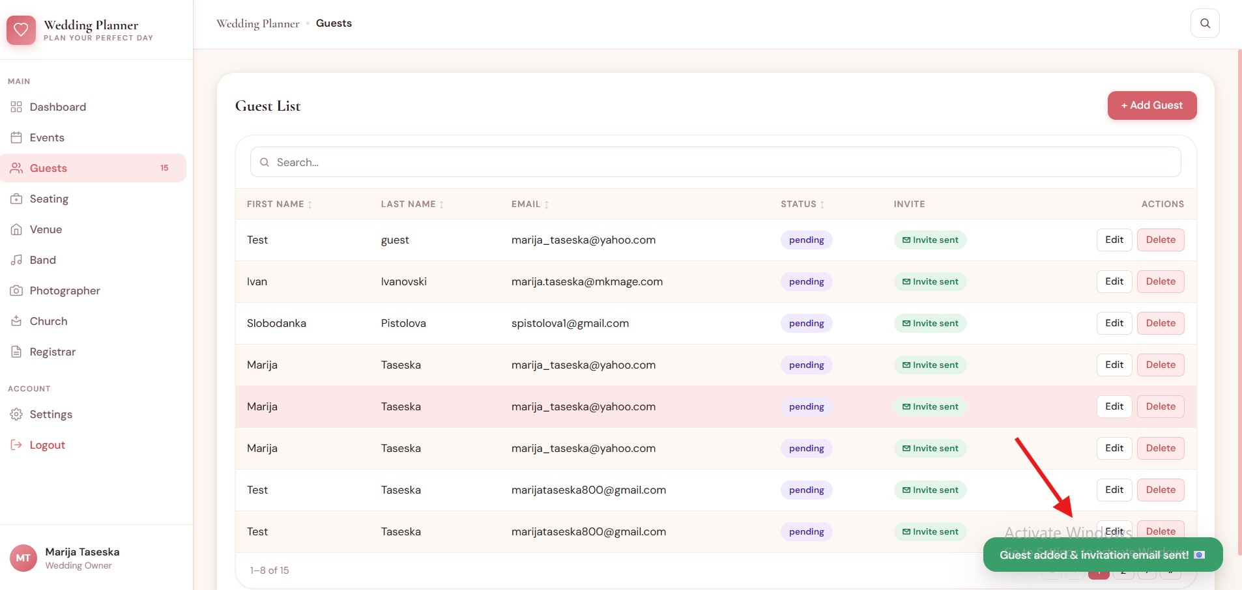Delete the Slobodanka Pistolova guest

[x=1160, y=323]
